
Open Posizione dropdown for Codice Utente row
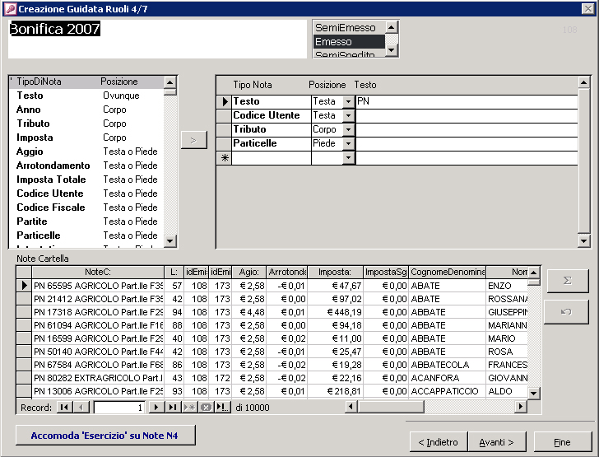coord(348,115)
